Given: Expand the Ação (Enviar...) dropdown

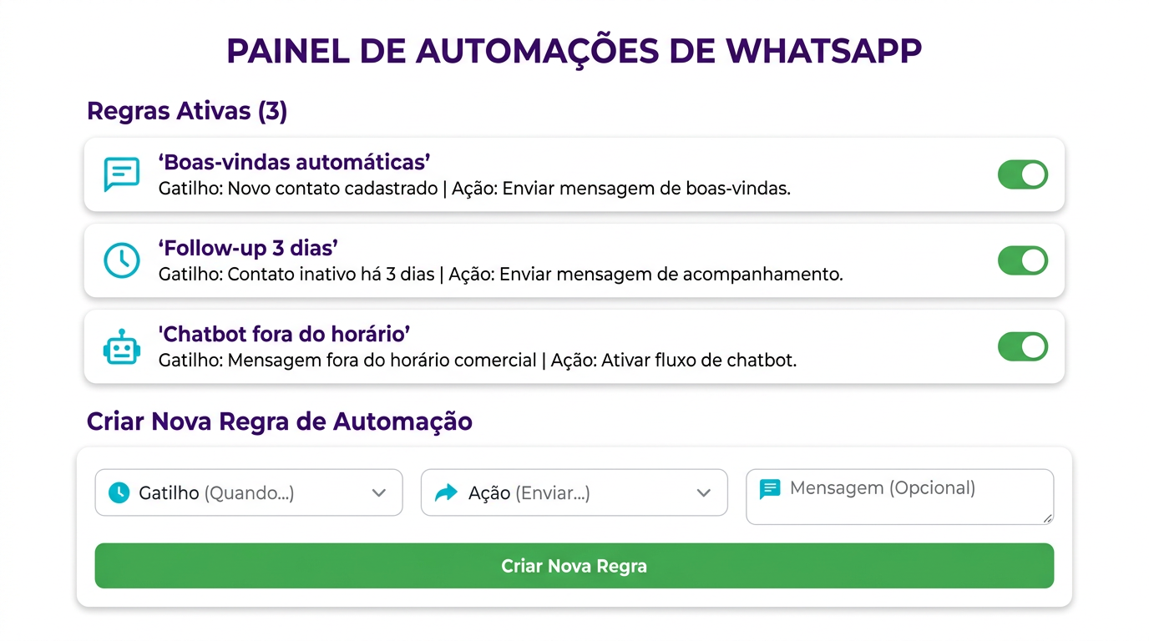Looking at the screenshot, I should 574,492.
